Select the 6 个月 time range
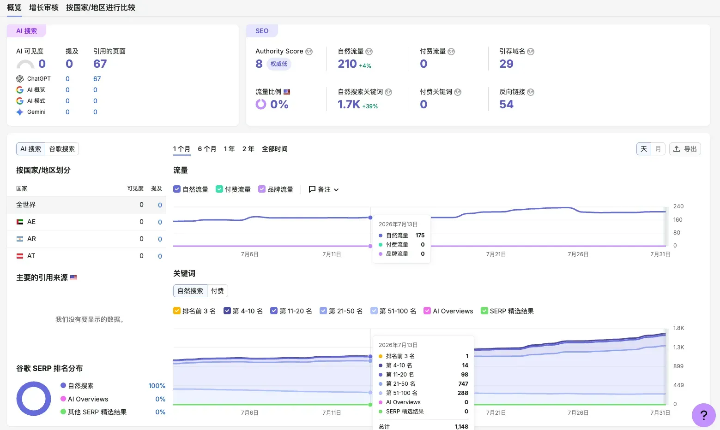The height and width of the screenshot is (430, 720). 207,149
